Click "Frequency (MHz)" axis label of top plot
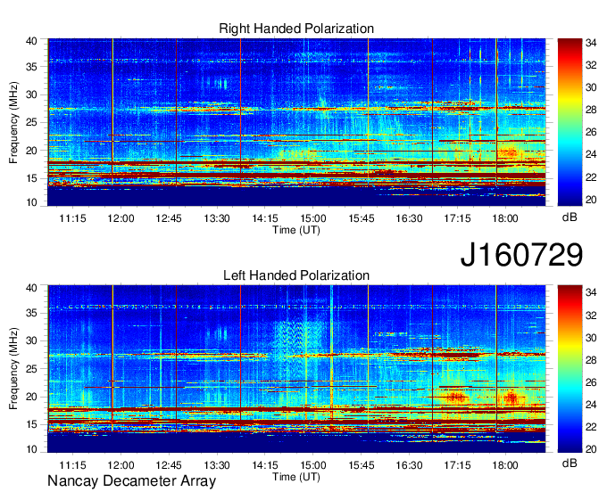 [13, 122]
